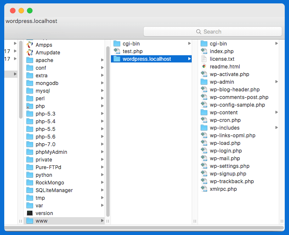Click the php alias folder icon

[x=30, y=106]
